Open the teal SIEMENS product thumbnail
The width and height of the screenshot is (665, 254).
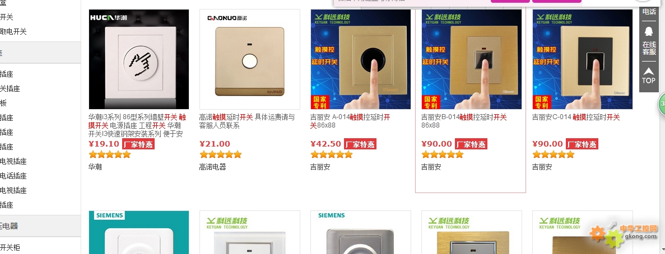[x=139, y=232]
